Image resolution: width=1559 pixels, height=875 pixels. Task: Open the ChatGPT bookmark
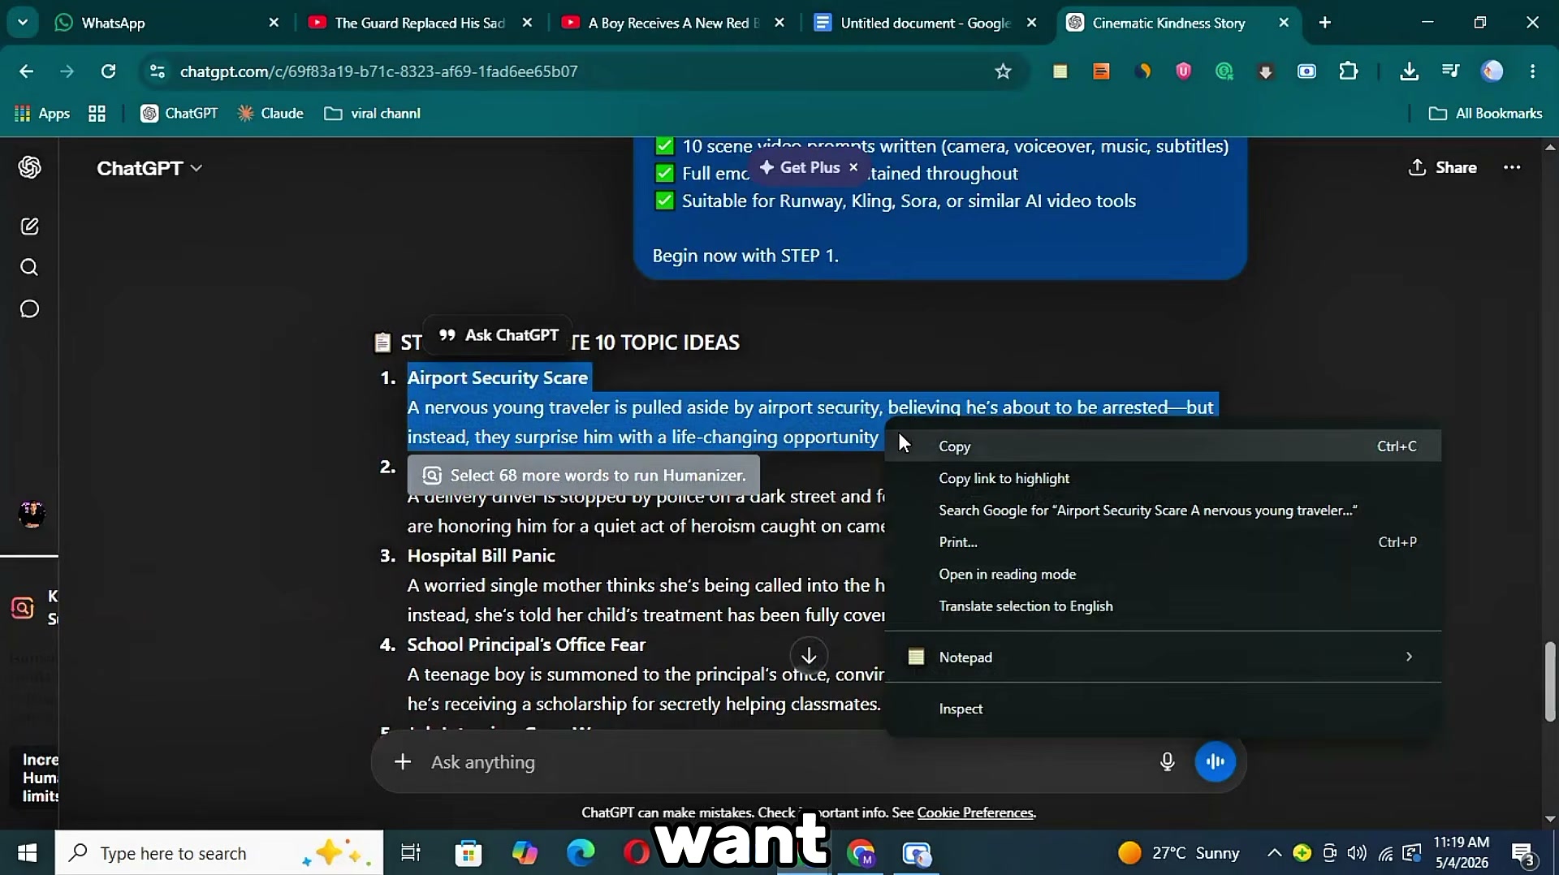point(179,114)
